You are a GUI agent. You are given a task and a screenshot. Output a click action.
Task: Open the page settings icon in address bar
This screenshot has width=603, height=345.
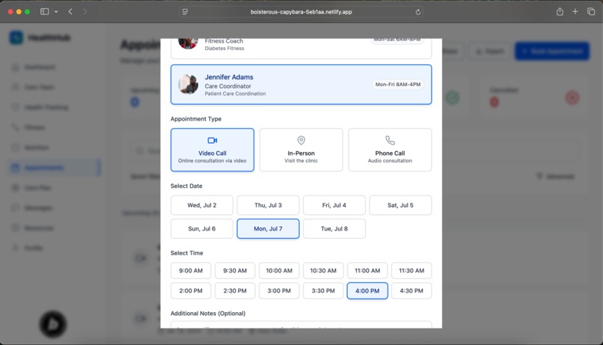185,12
